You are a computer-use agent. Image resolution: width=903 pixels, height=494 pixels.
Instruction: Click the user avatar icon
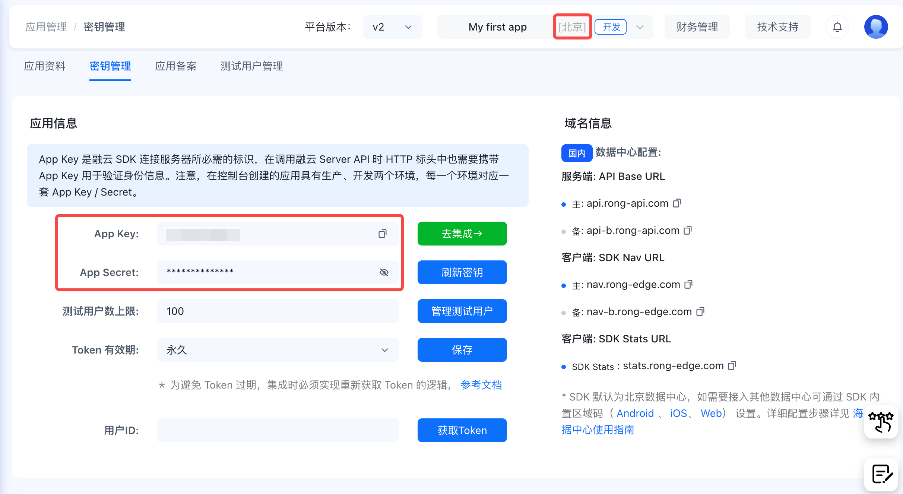876,27
